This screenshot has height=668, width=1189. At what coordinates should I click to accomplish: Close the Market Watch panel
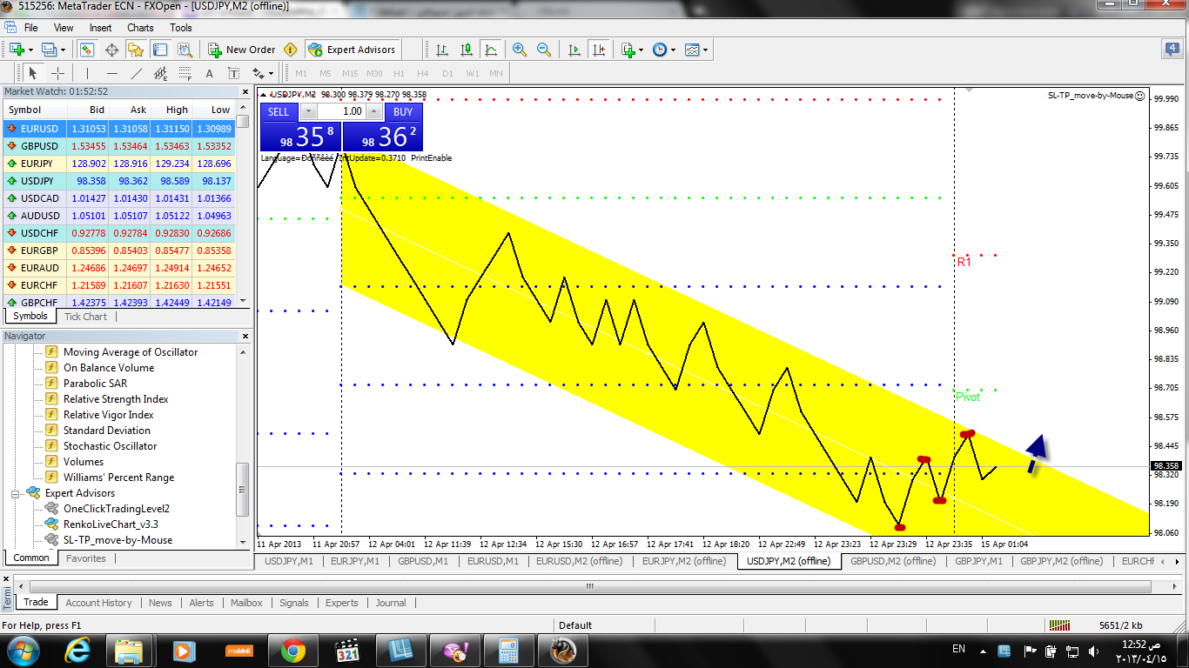click(245, 90)
